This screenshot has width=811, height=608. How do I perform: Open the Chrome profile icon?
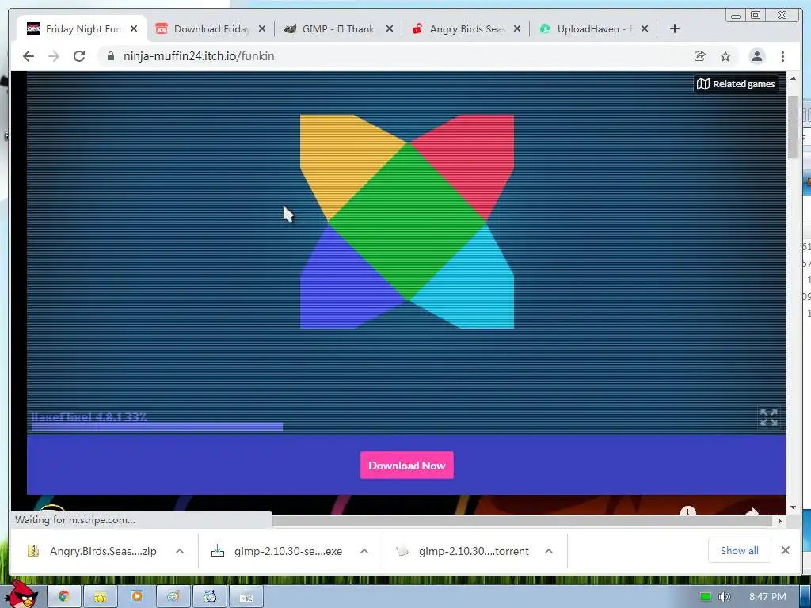(x=756, y=56)
